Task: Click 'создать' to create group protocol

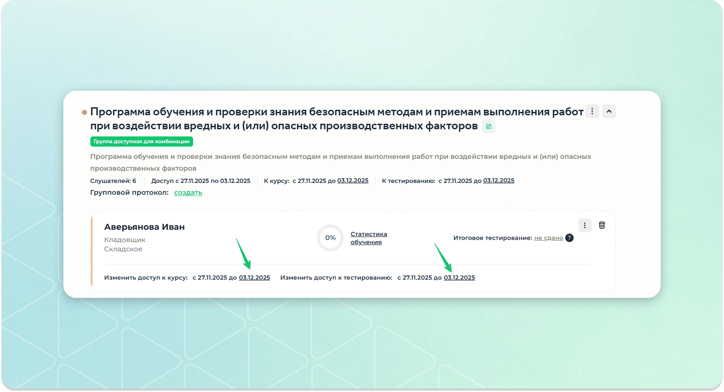Action: click(188, 193)
